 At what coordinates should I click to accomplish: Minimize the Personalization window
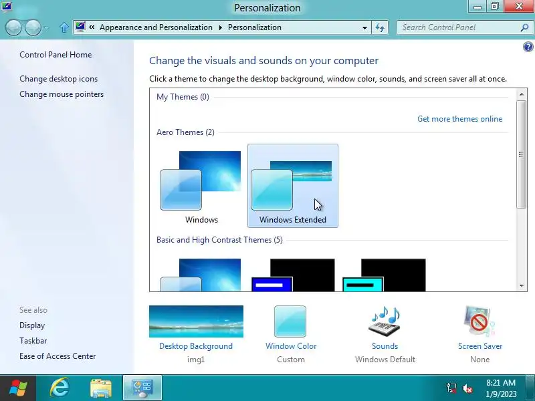click(x=477, y=7)
